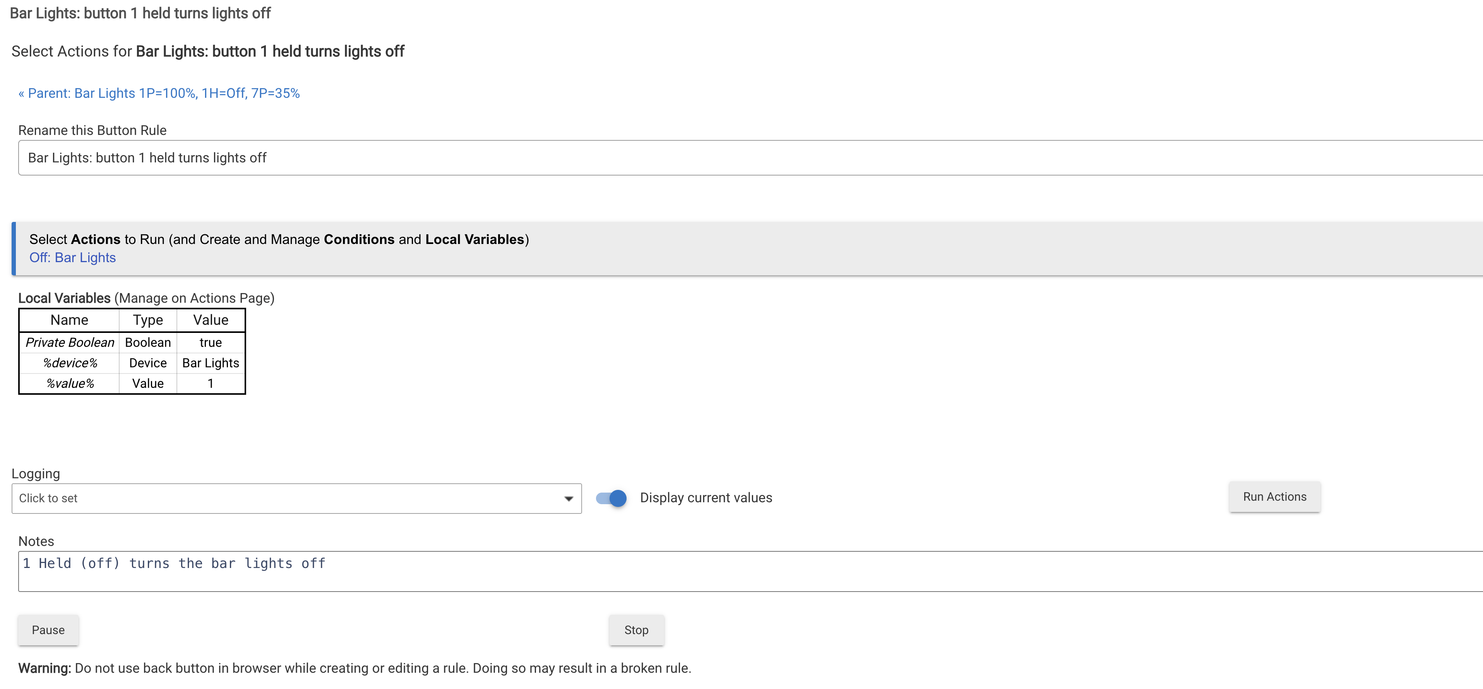Click the Rename this Button Rule field
The image size is (1483, 689).
748,158
